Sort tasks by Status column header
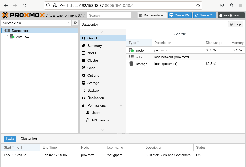 pos(219,147)
